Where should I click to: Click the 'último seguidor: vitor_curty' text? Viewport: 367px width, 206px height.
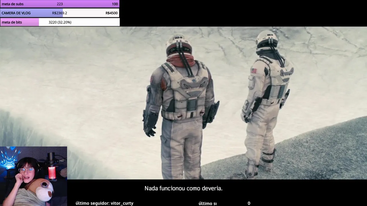pos(104,203)
